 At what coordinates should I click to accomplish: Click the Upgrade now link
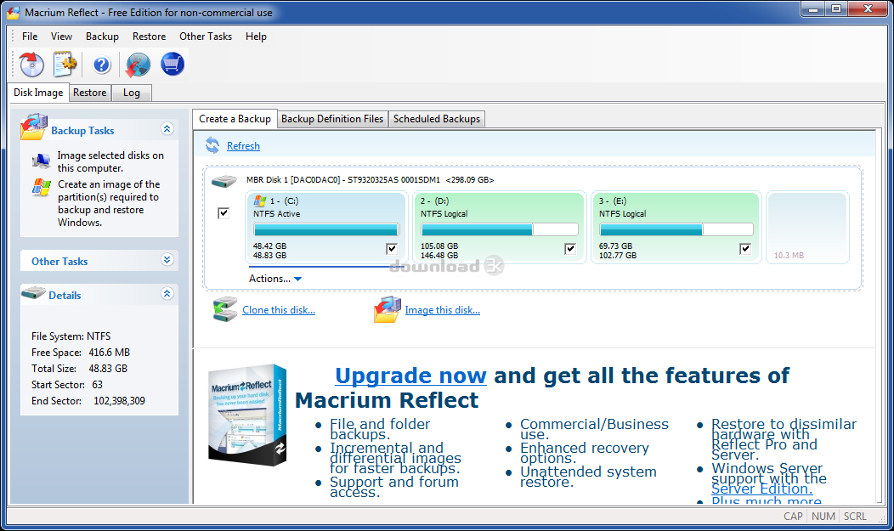pos(410,376)
